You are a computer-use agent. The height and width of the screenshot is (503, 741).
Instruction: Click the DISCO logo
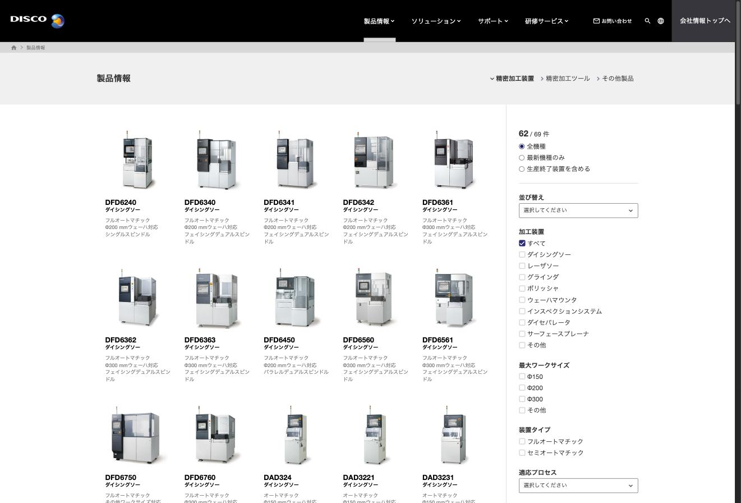(x=38, y=21)
